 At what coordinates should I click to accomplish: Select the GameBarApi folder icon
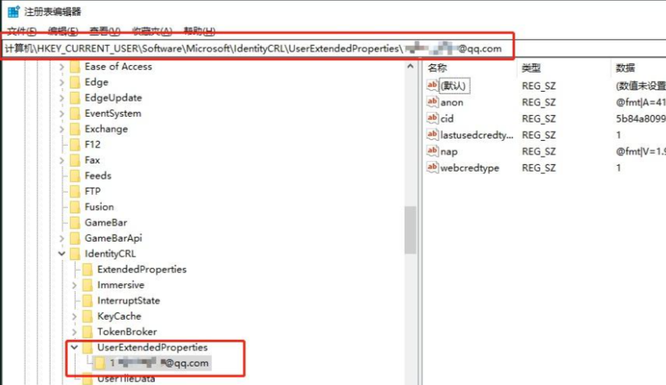(75, 238)
